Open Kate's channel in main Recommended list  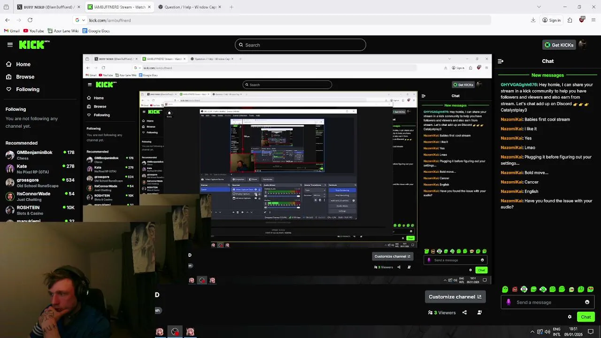[x=40, y=169]
